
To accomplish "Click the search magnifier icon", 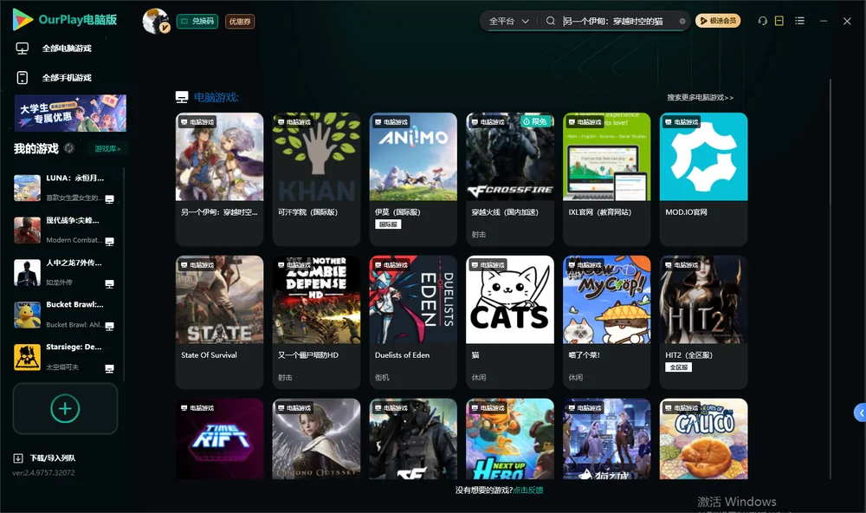I will 550,21.
